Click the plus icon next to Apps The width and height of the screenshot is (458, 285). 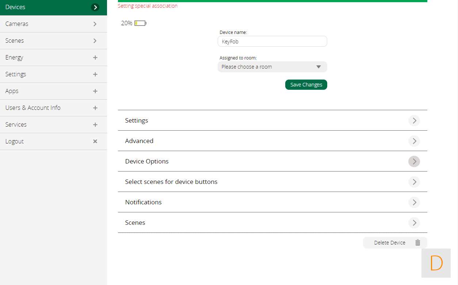(95, 91)
